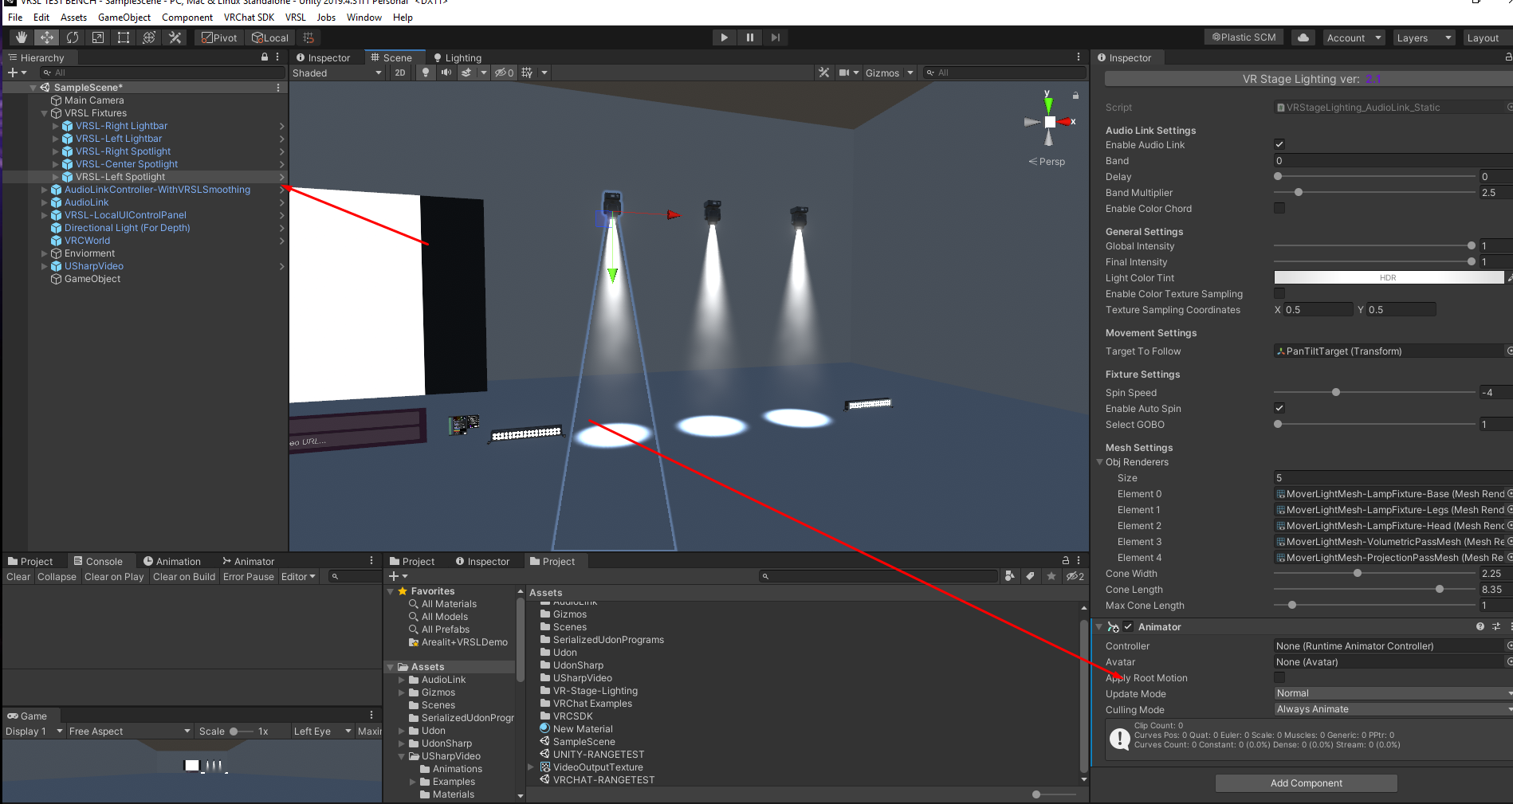Toggle 2D scene view mode
This screenshot has height=804, width=1513.
(x=400, y=73)
